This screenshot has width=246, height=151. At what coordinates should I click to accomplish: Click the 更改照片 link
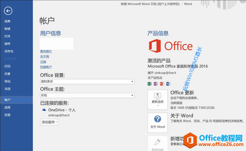coord(46,52)
